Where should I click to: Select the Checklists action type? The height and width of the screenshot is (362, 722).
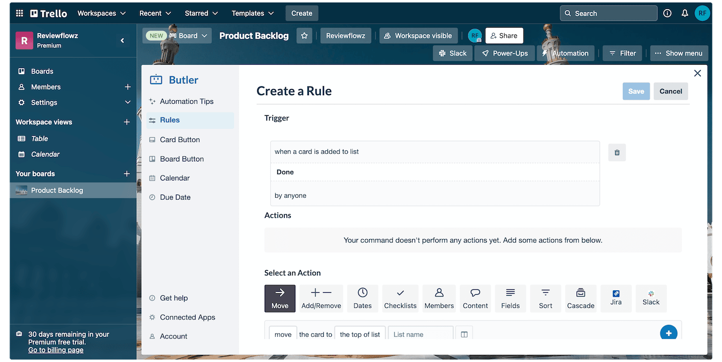coord(400,298)
